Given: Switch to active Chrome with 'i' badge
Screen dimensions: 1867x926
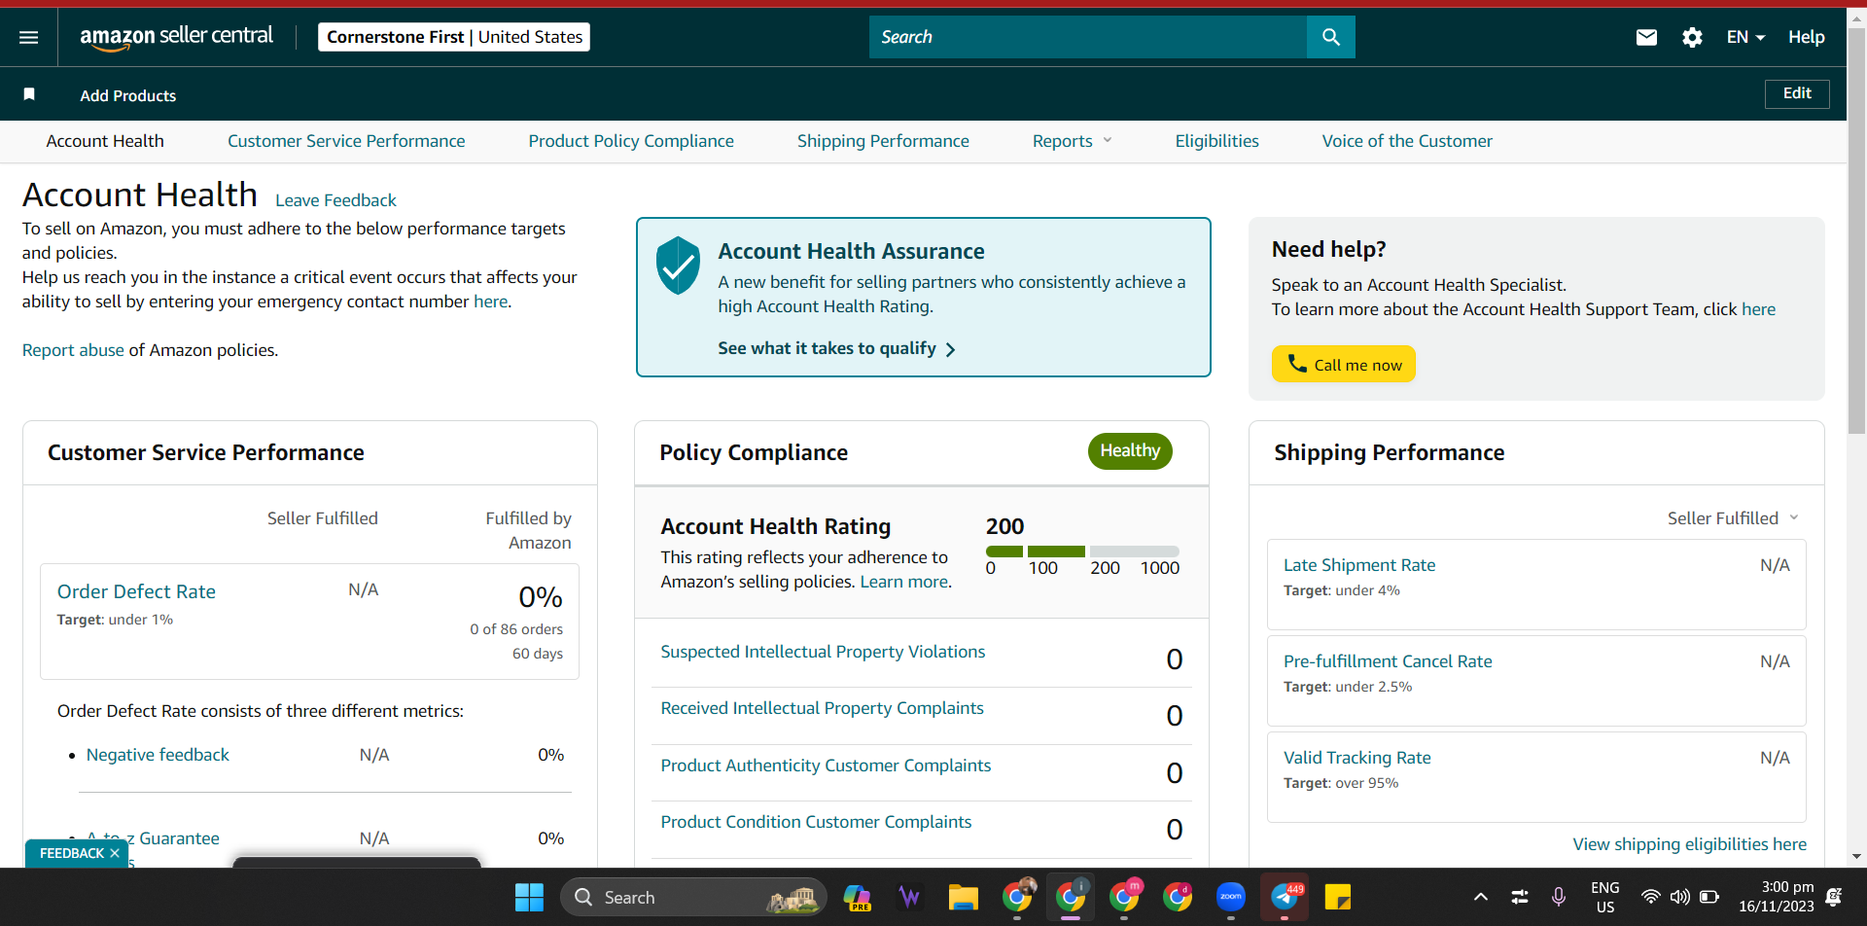Looking at the screenshot, I should click(x=1072, y=897).
